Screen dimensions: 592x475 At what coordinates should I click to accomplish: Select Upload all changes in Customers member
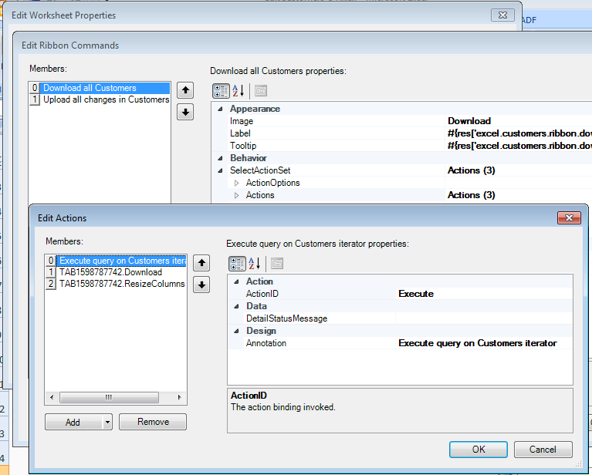point(106,99)
